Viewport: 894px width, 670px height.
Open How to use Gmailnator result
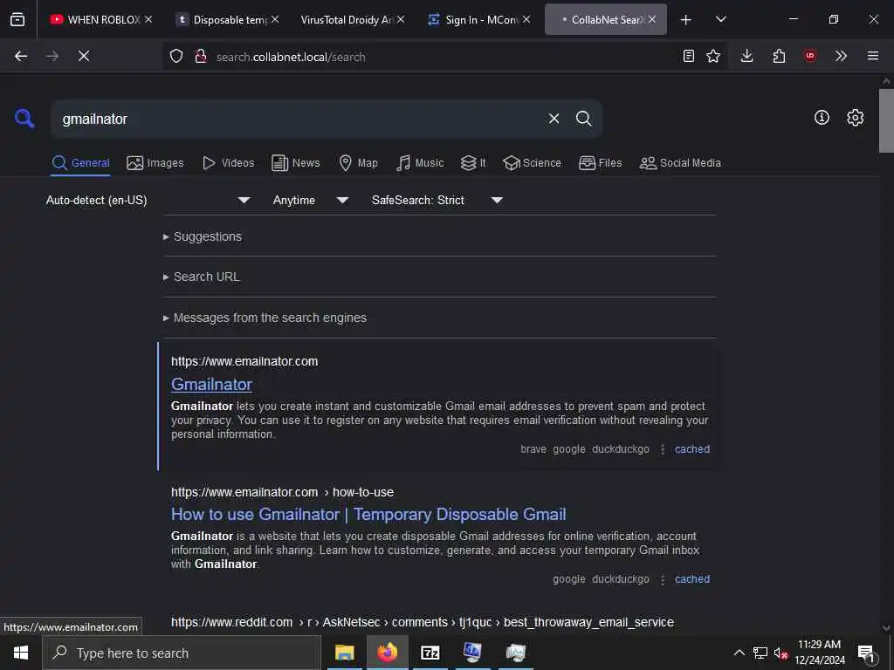tap(368, 515)
